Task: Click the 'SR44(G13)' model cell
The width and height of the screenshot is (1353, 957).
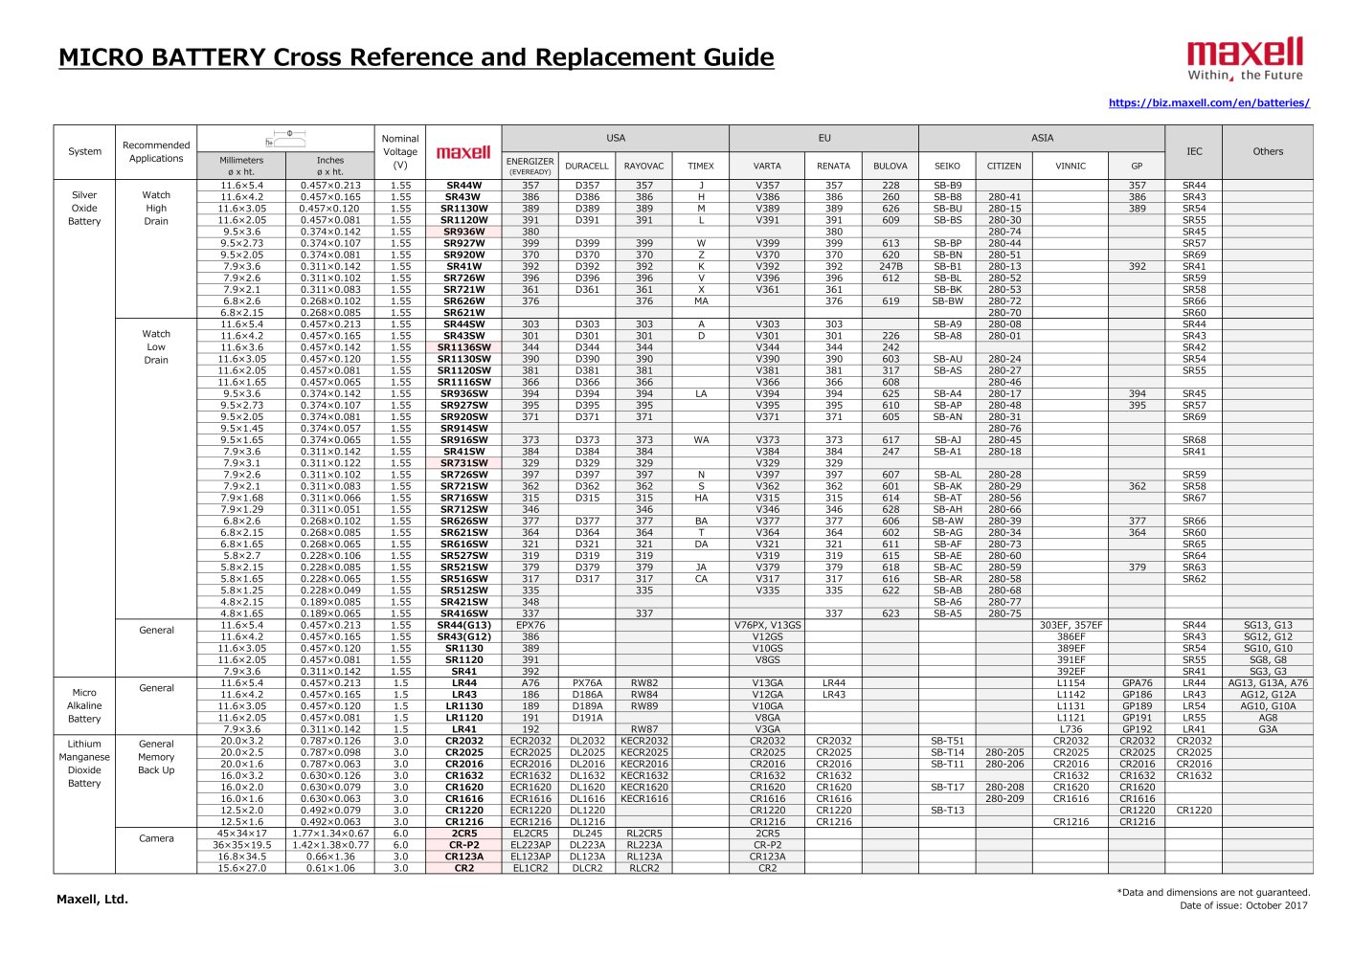Action: (463, 625)
